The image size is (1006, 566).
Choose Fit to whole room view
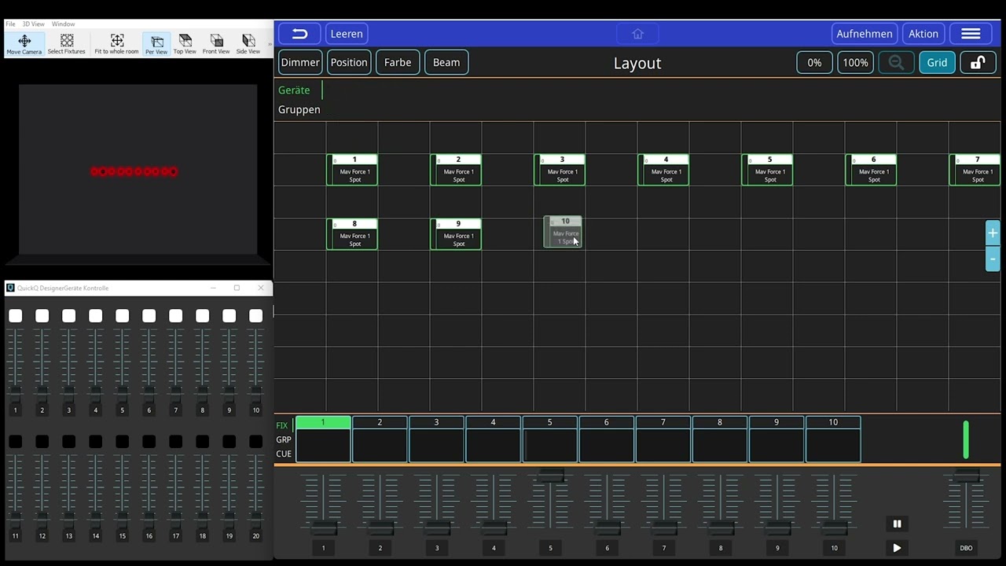coord(116,44)
